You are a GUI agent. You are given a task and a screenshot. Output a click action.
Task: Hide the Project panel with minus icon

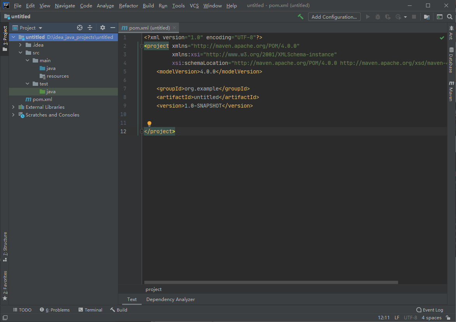113,28
